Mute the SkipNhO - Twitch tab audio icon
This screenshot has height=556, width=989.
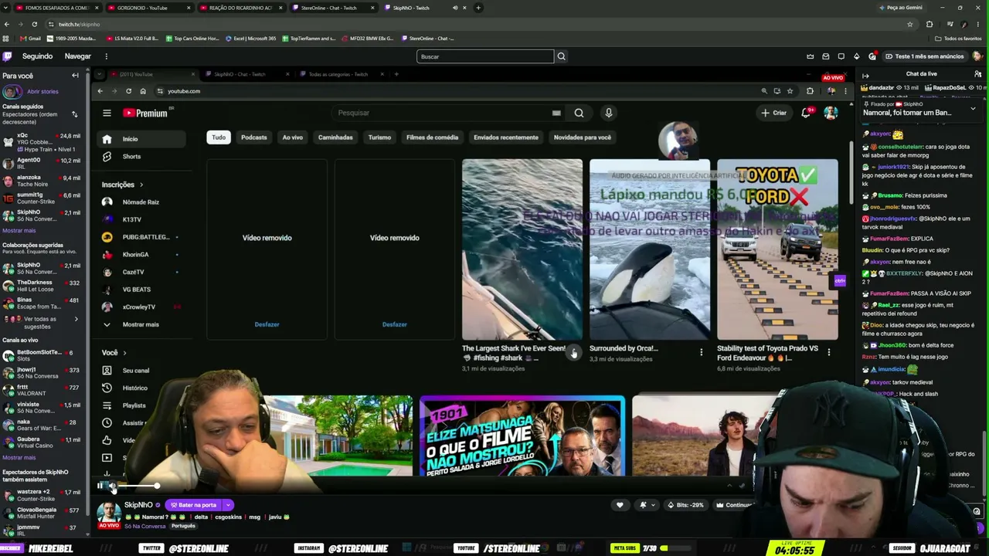(x=455, y=8)
